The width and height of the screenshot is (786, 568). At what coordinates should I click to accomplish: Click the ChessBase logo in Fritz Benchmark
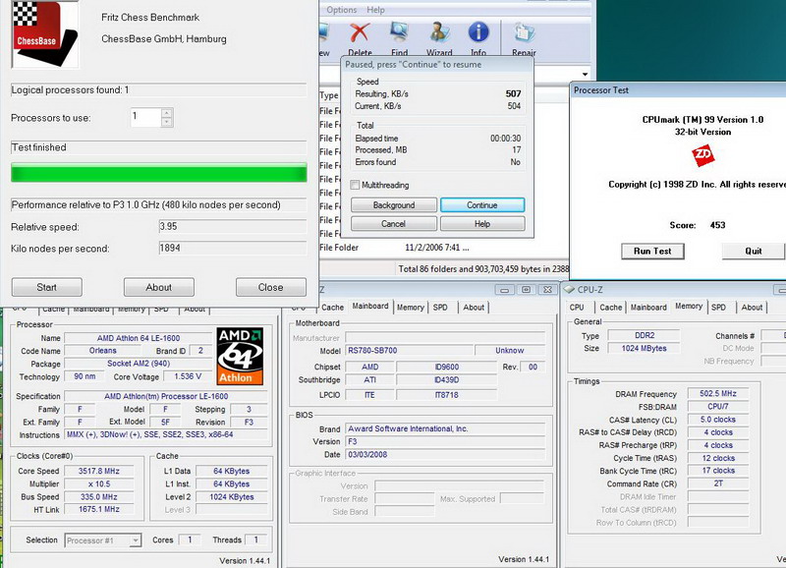(44, 33)
